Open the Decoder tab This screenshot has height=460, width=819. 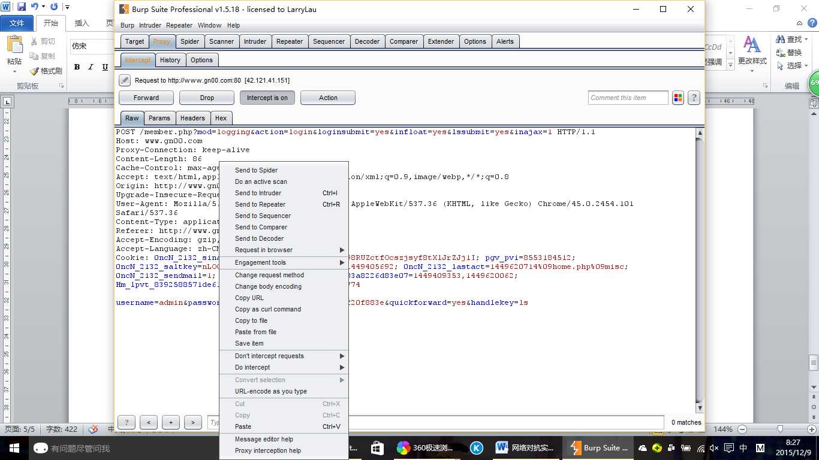click(x=367, y=41)
